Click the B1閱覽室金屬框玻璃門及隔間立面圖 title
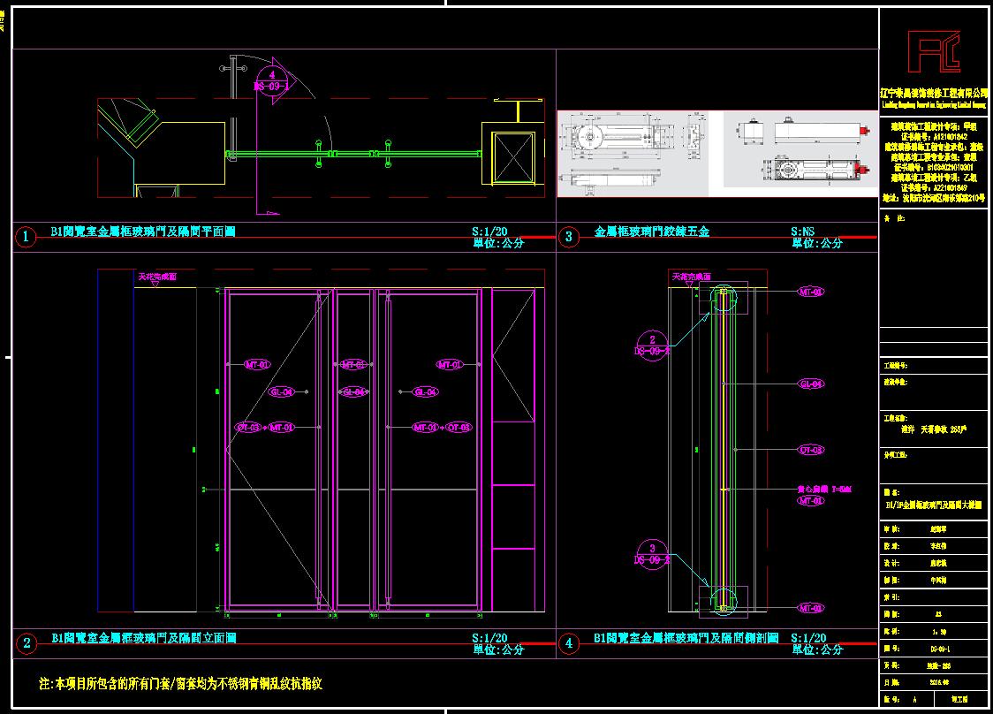The width and height of the screenshot is (993, 714). (143, 637)
